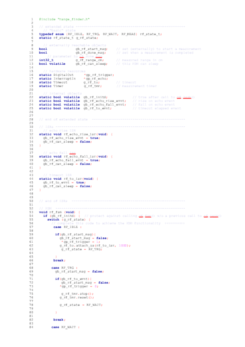Viewport: 245px width, 347px height.
Task: Click the "// hardware resources" comment
Action: [x=64, y=71]
